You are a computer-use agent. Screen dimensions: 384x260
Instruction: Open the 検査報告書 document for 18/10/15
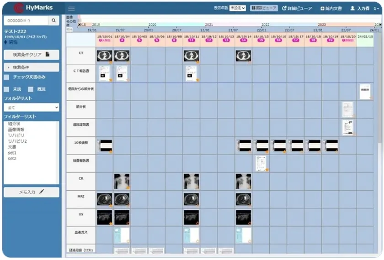(x=261, y=163)
